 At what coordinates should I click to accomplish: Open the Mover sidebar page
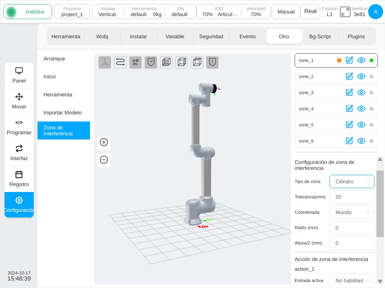click(19, 101)
